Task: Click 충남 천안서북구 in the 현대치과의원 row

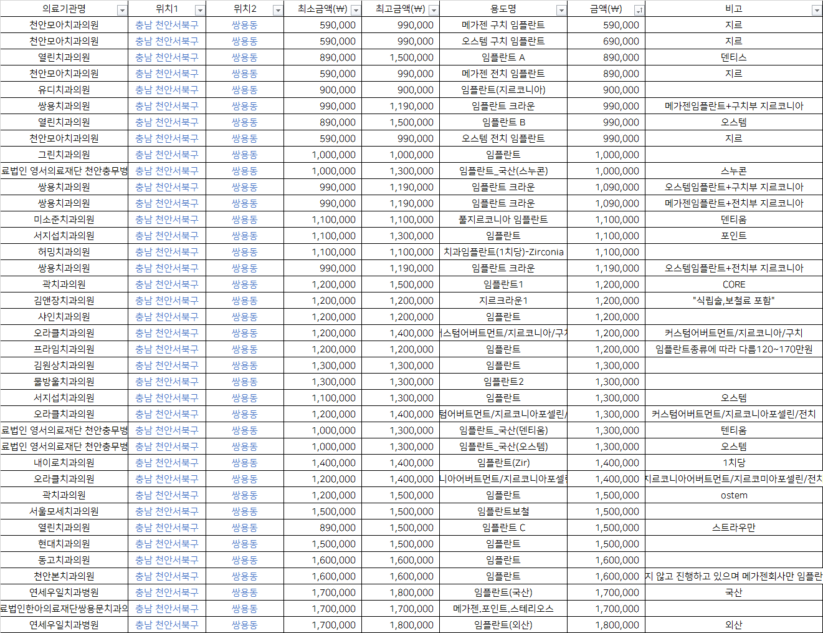Action: [x=167, y=544]
